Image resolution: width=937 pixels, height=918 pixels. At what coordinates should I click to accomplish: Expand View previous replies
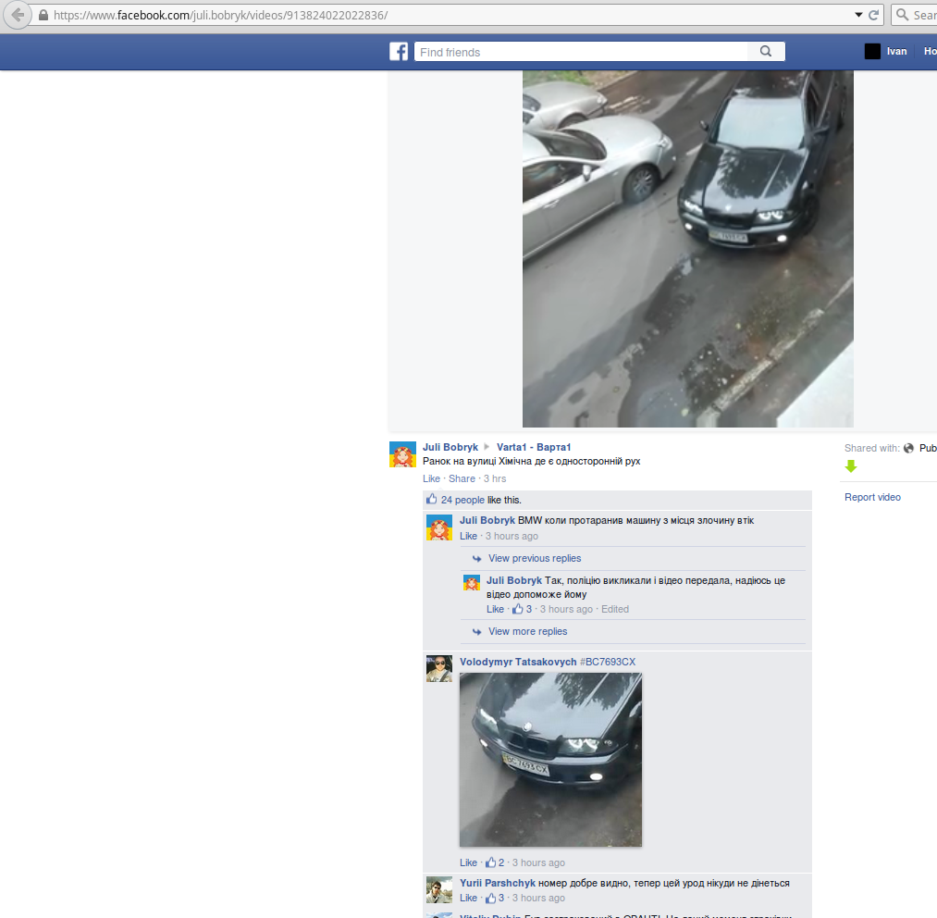pos(535,558)
